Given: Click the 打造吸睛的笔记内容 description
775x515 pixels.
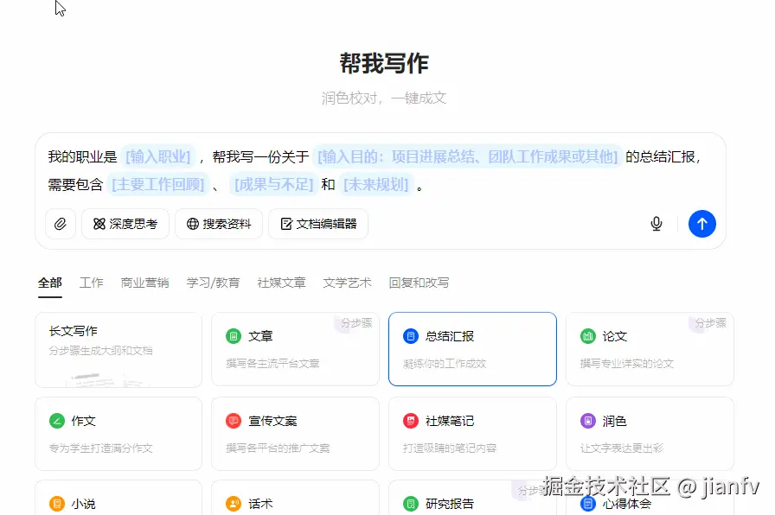Looking at the screenshot, I should point(450,448).
